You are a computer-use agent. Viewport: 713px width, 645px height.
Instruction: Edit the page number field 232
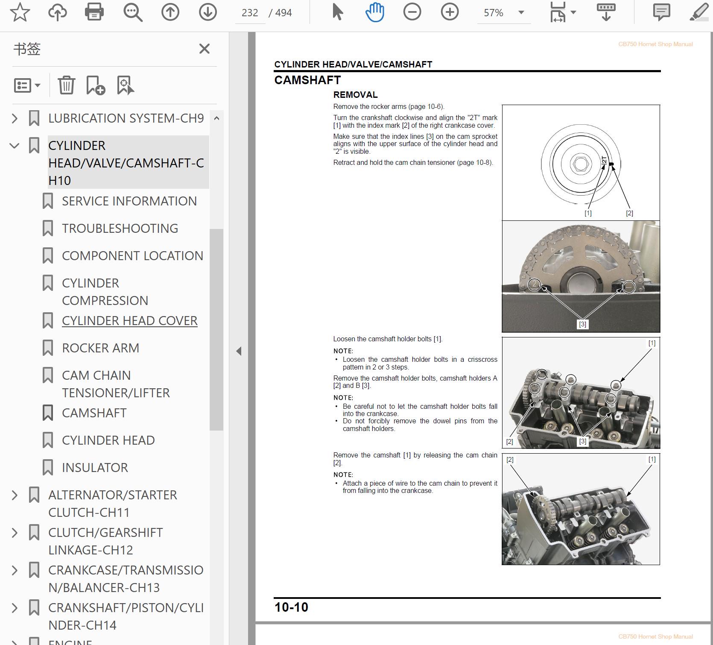pyautogui.click(x=250, y=13)
